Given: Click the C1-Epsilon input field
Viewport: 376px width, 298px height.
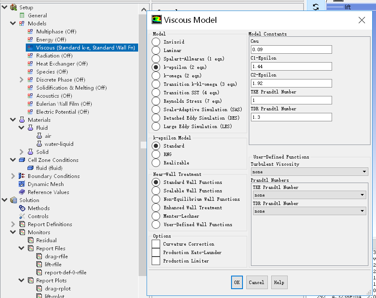Looking at the screenshot, I should (292, 66).
